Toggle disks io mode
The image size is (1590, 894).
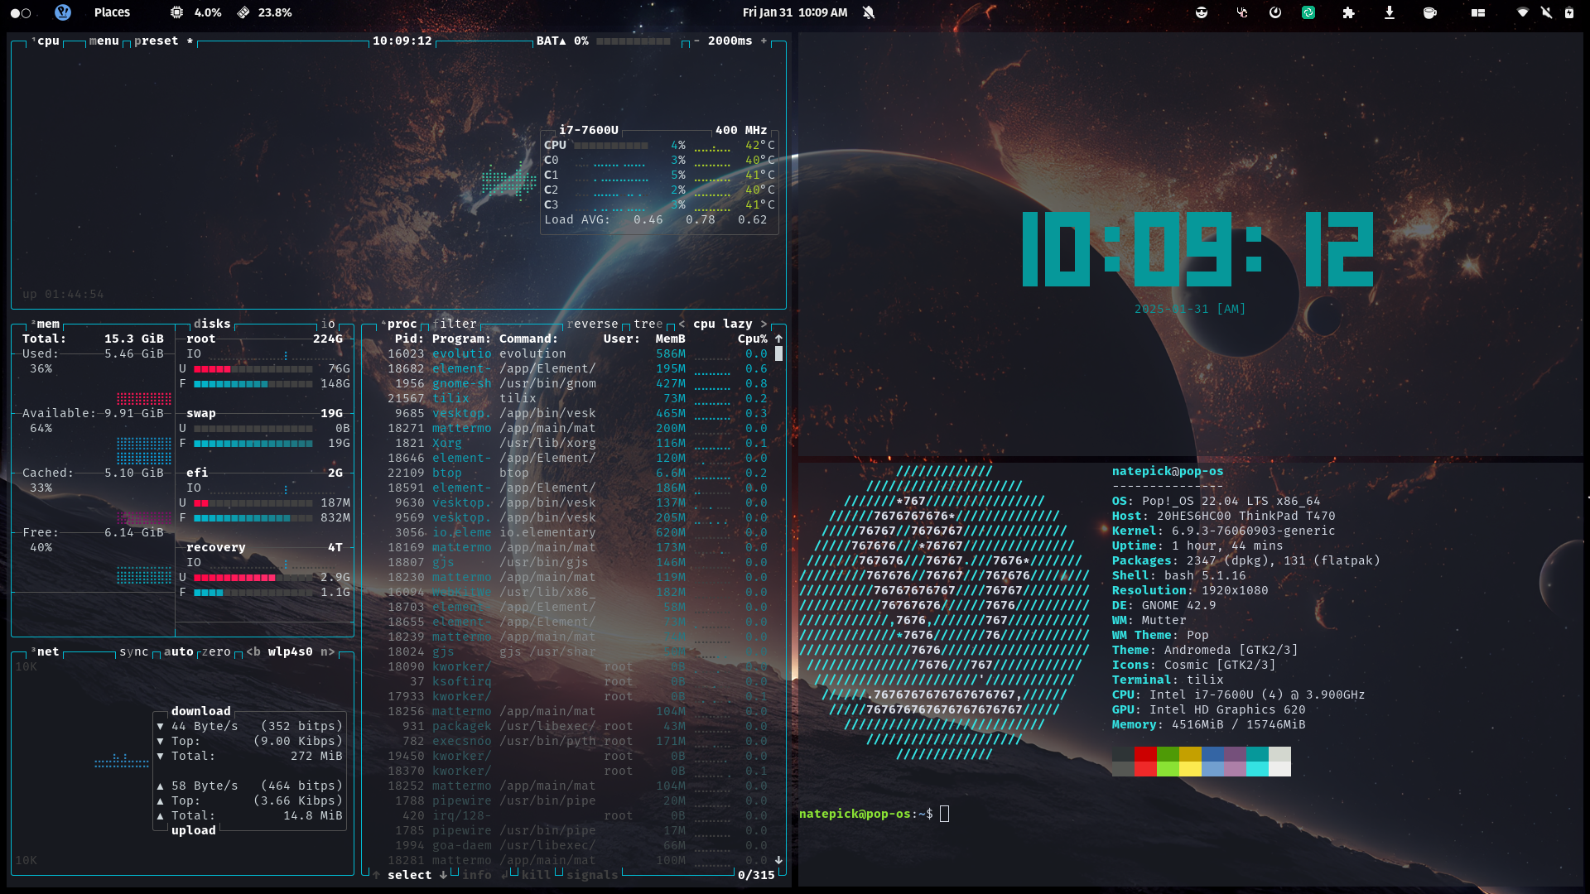[328, 324]
